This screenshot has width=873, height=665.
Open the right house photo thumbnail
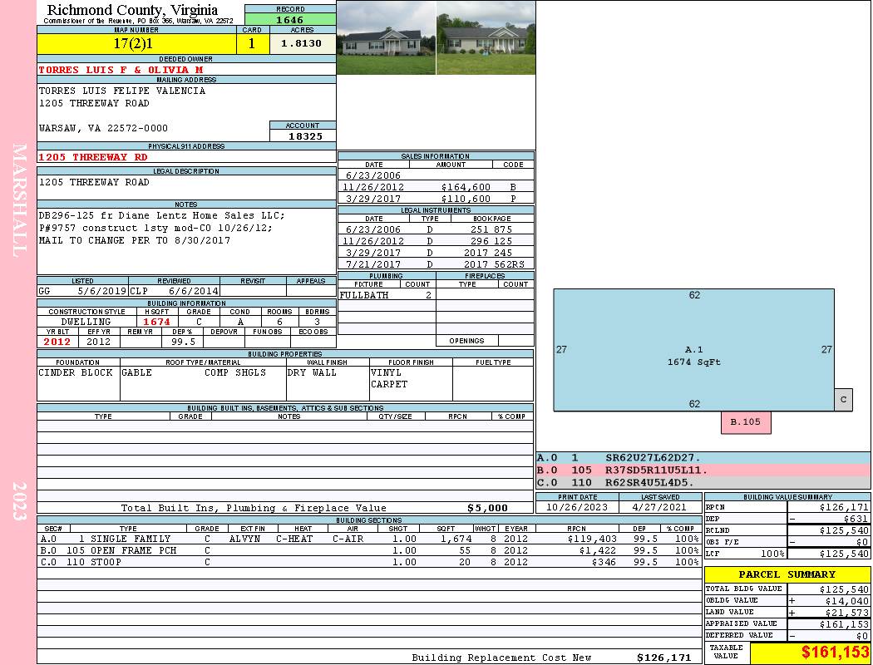(x=486, y=38)
